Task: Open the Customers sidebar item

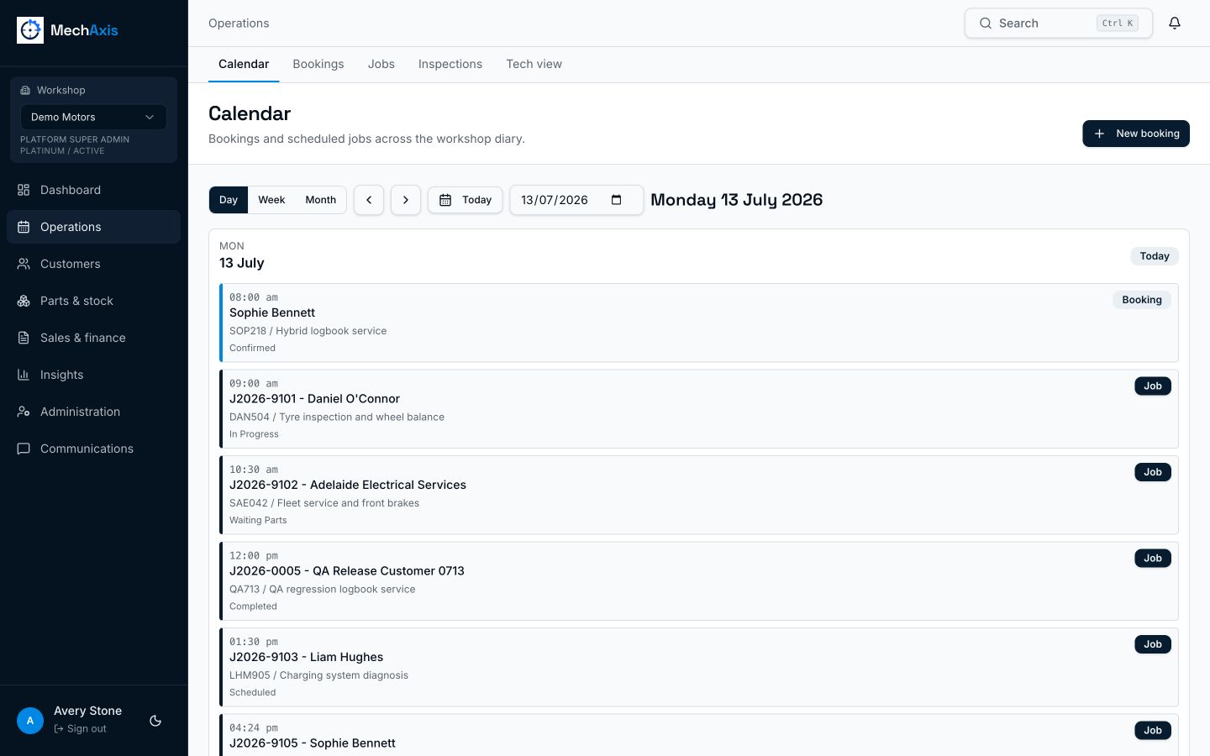Action: point(93,264)
